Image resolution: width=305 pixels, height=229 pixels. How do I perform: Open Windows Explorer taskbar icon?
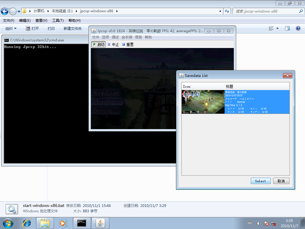pyautogui.click(x=45, y=223)
